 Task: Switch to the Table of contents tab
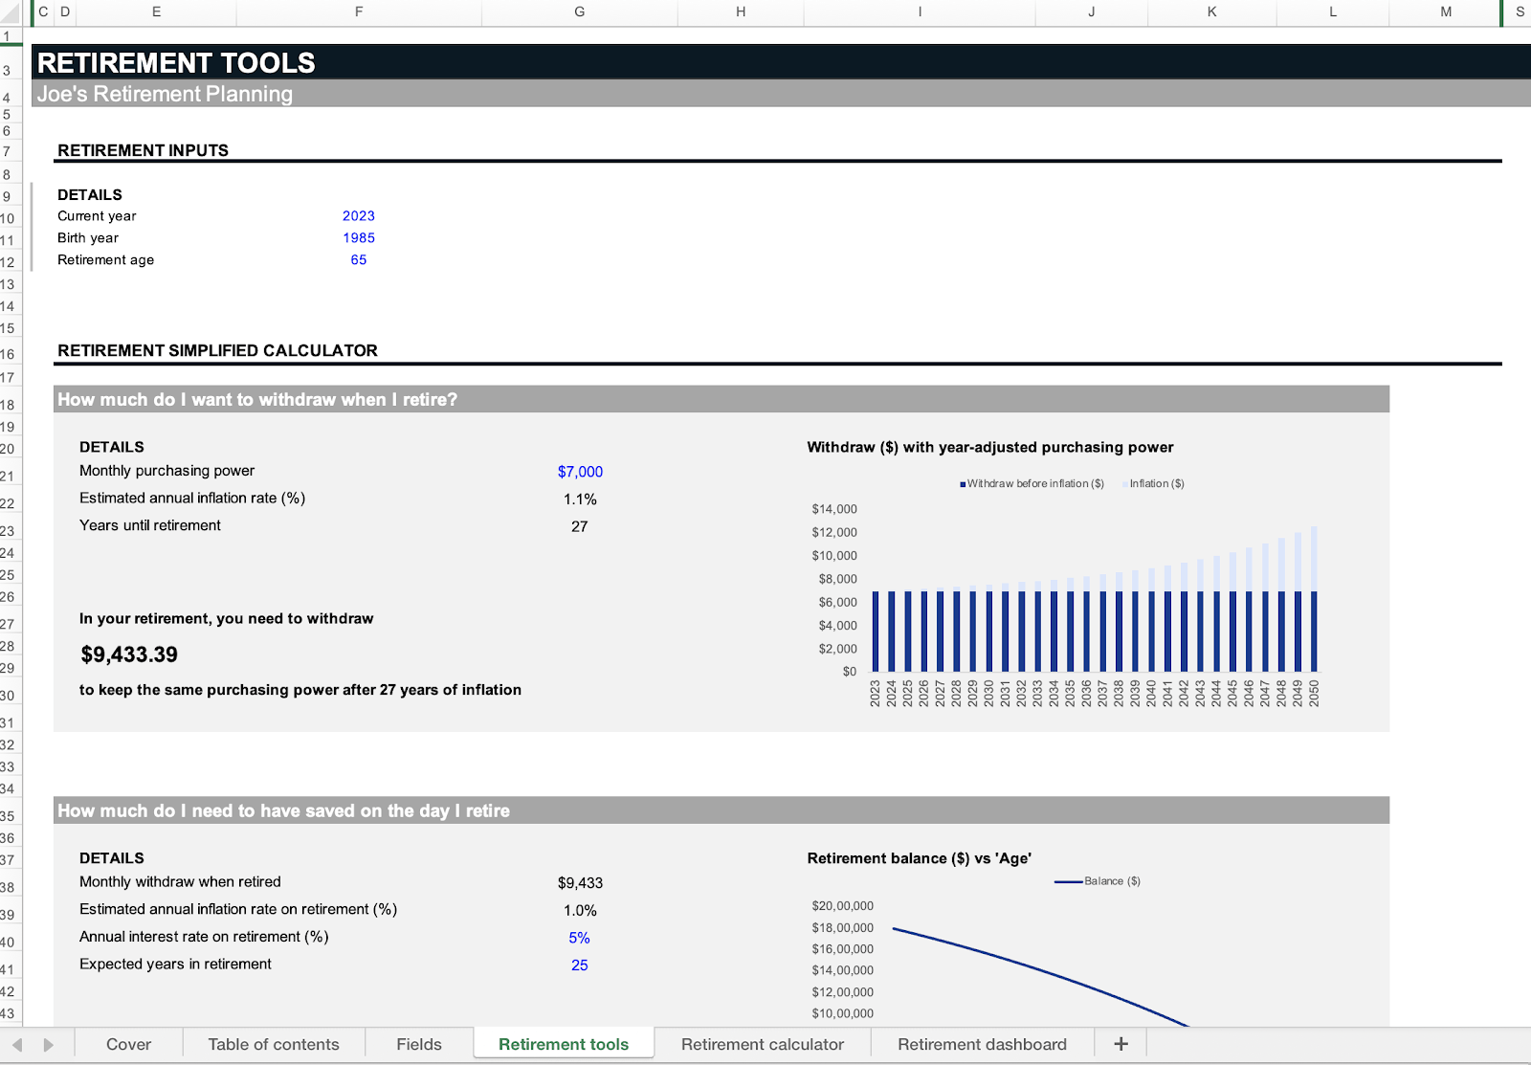(274, 1045)
